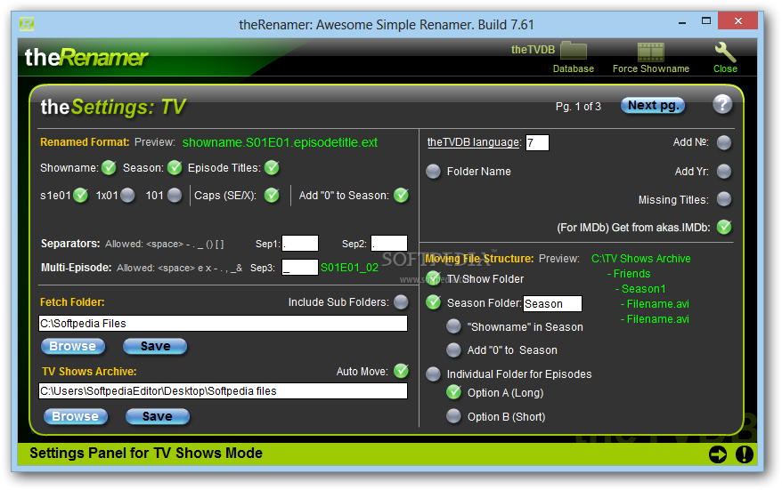Enable Missing Titles option
This screenshot has width=782, height=490.
point(724,200)
